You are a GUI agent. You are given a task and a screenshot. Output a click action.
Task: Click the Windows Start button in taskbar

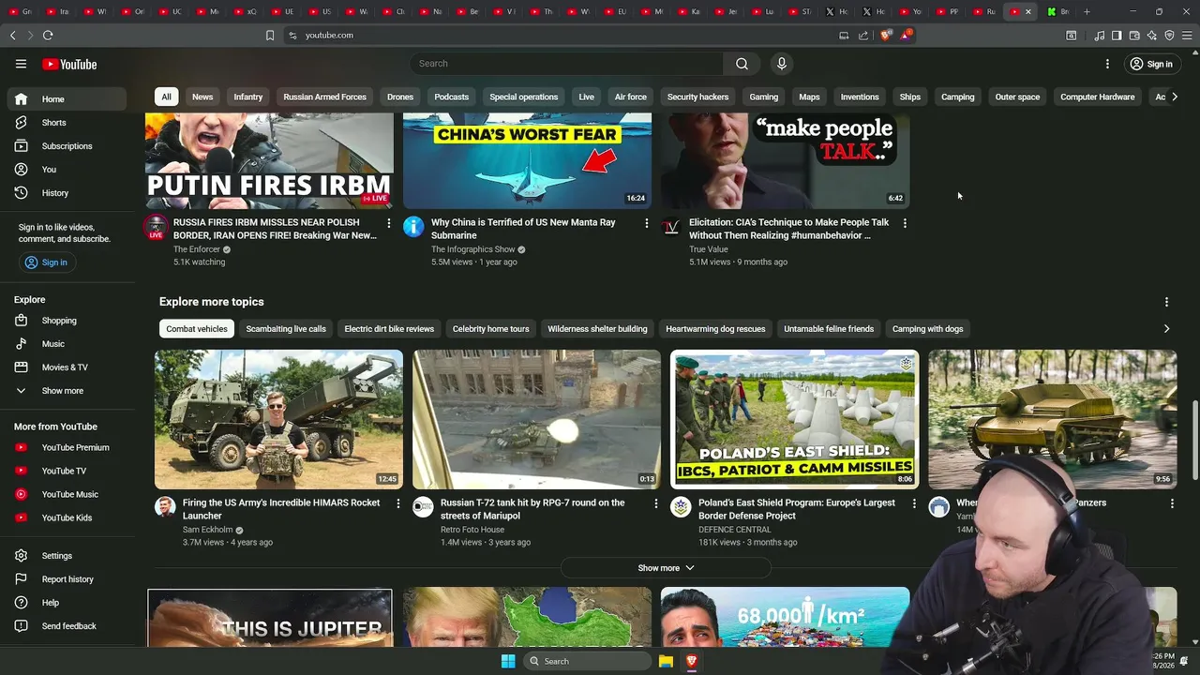tap(508, 661)
